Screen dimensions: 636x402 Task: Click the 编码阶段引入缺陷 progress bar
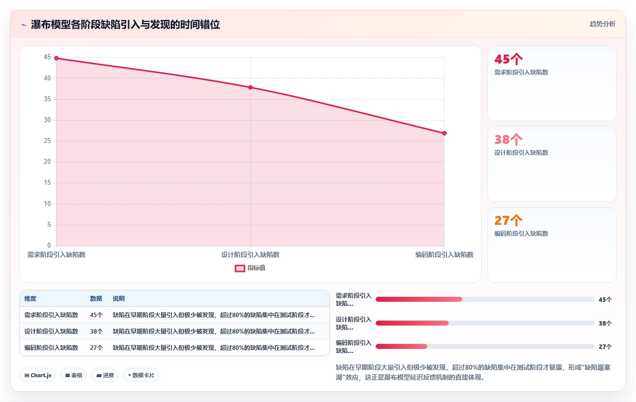(485, 346)
